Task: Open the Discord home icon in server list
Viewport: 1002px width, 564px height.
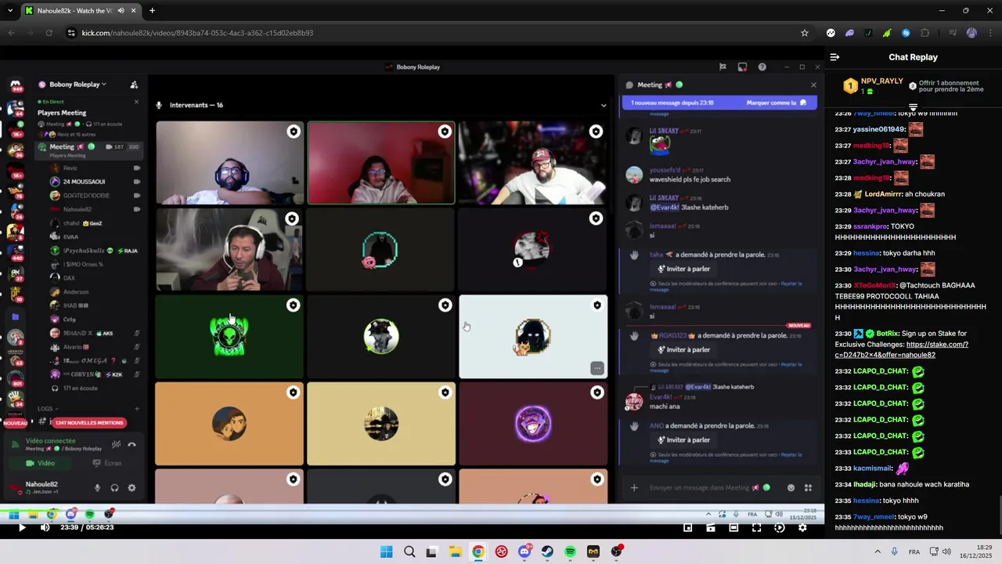Action: coord(15,85)
